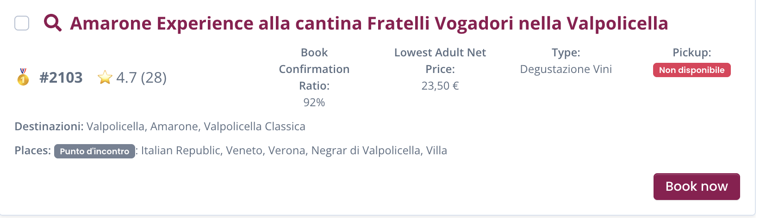Click the magnifying glass preview icon

tap(52, 23)
